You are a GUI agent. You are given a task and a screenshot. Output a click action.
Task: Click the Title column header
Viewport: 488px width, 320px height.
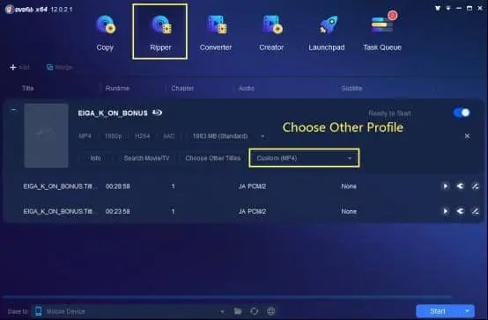click(28, 88)
